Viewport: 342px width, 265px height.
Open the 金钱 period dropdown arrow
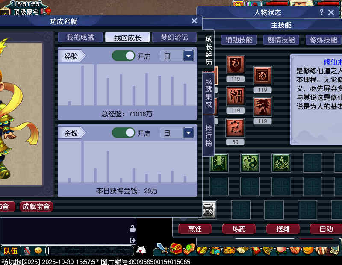pos(189,132)
